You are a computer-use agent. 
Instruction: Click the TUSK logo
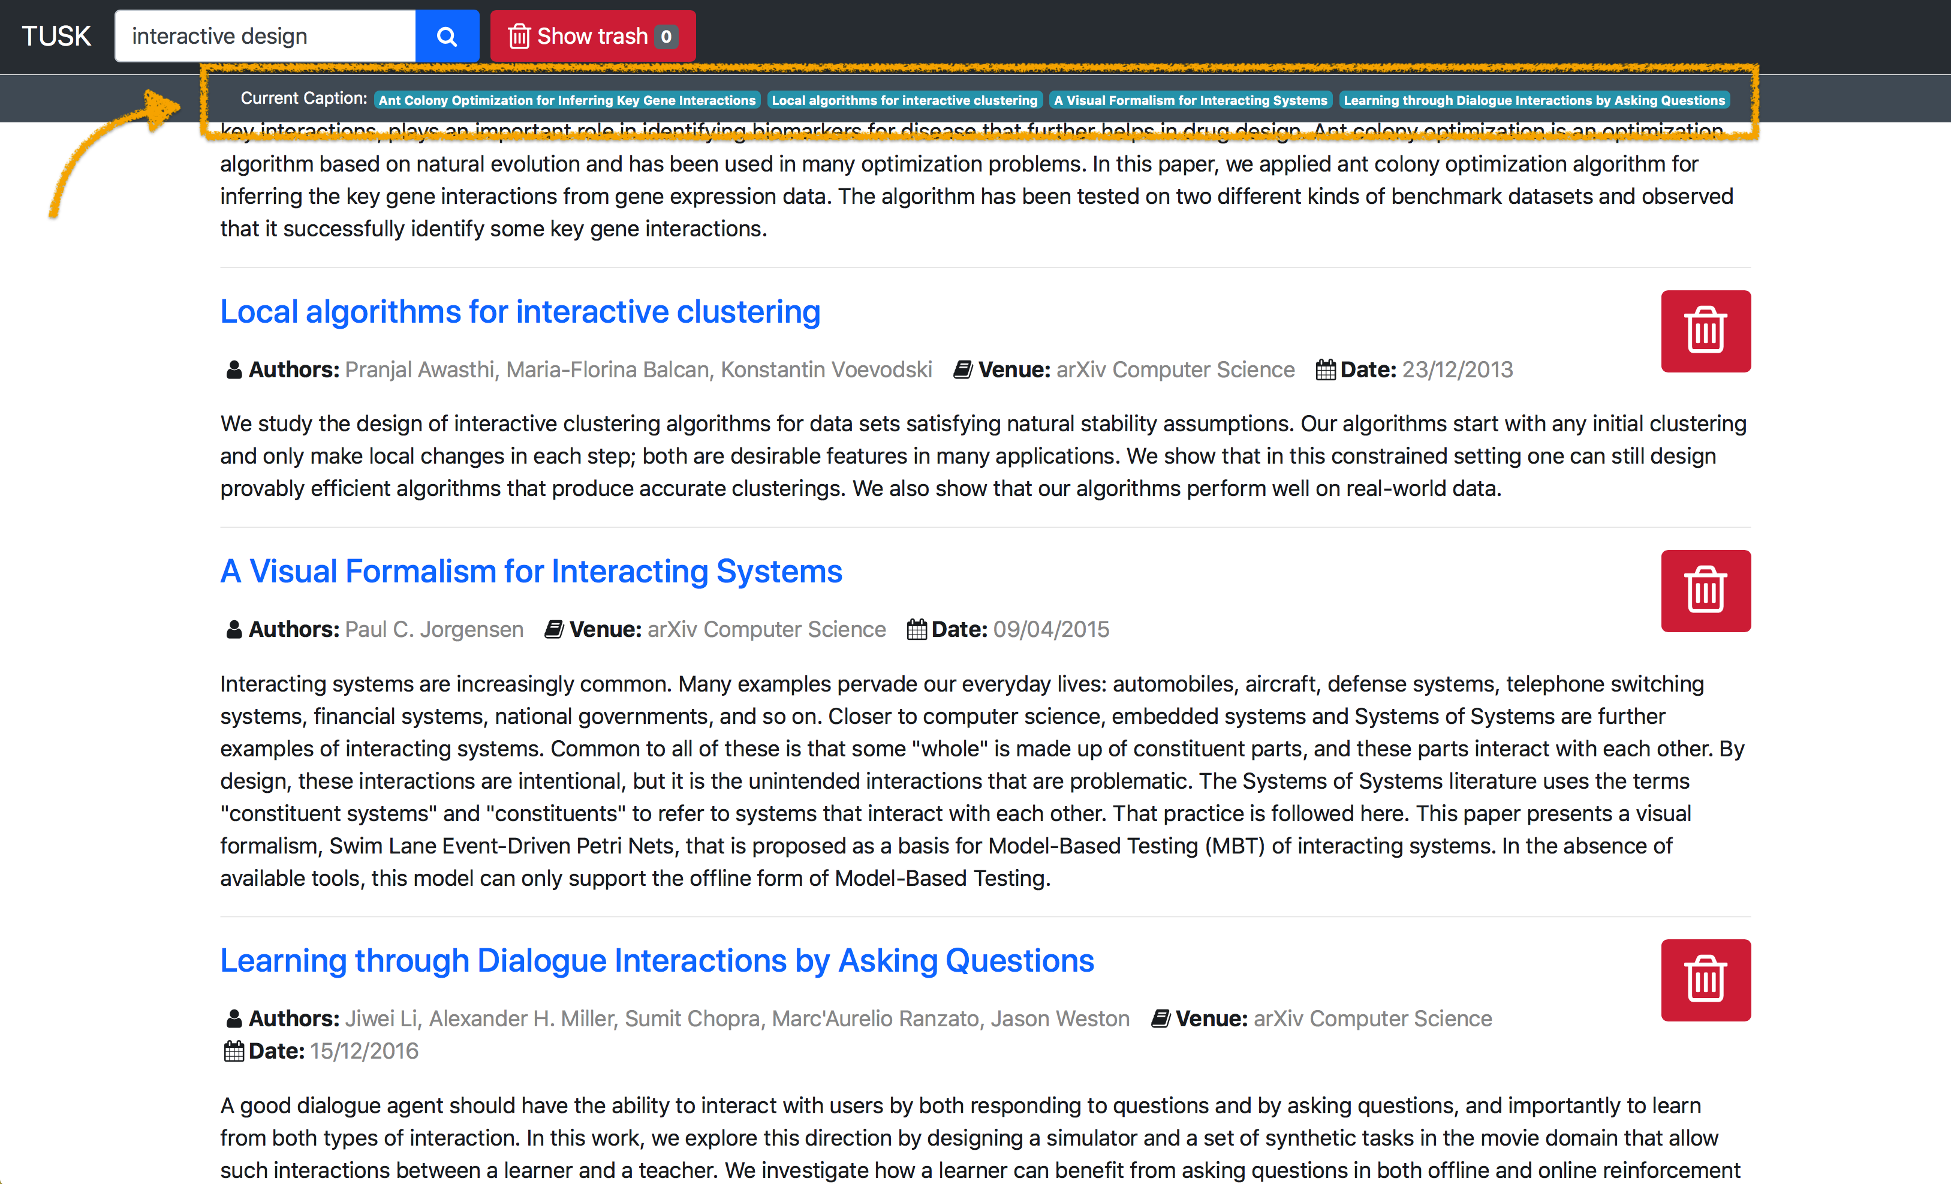[56, 37]
